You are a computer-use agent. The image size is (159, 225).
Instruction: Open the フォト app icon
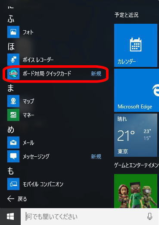(x=13, y=32)
